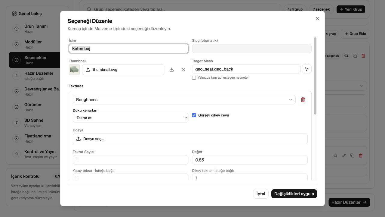Viewport: 385px width, 217px height.
Task: Click the dialog vertical scrollbar
Action: 315,76
